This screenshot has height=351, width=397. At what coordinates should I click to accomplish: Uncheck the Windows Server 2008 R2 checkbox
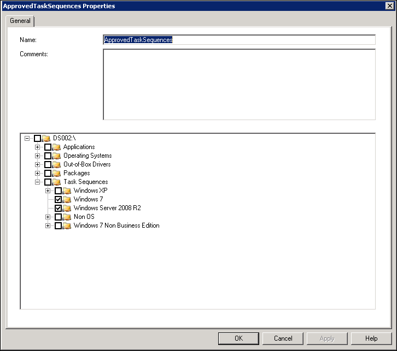tap(59, 209)
